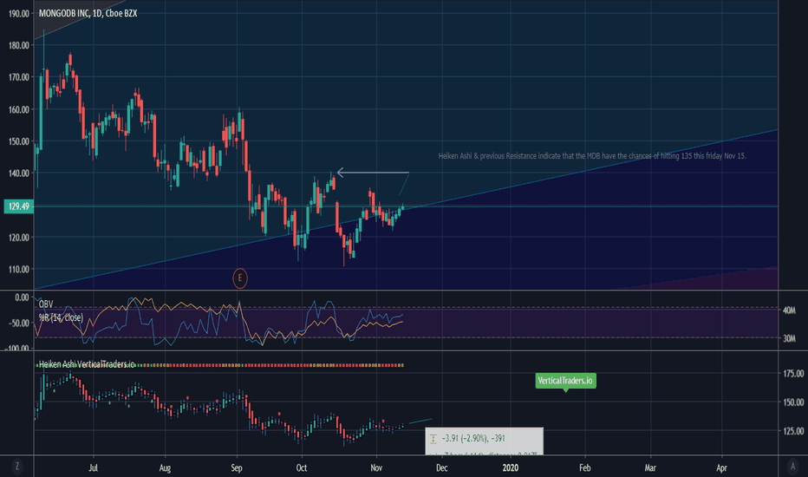This screenshot has height=477, width=808.
Task: Click the OBV indicator label
Action: pos(46,304)
